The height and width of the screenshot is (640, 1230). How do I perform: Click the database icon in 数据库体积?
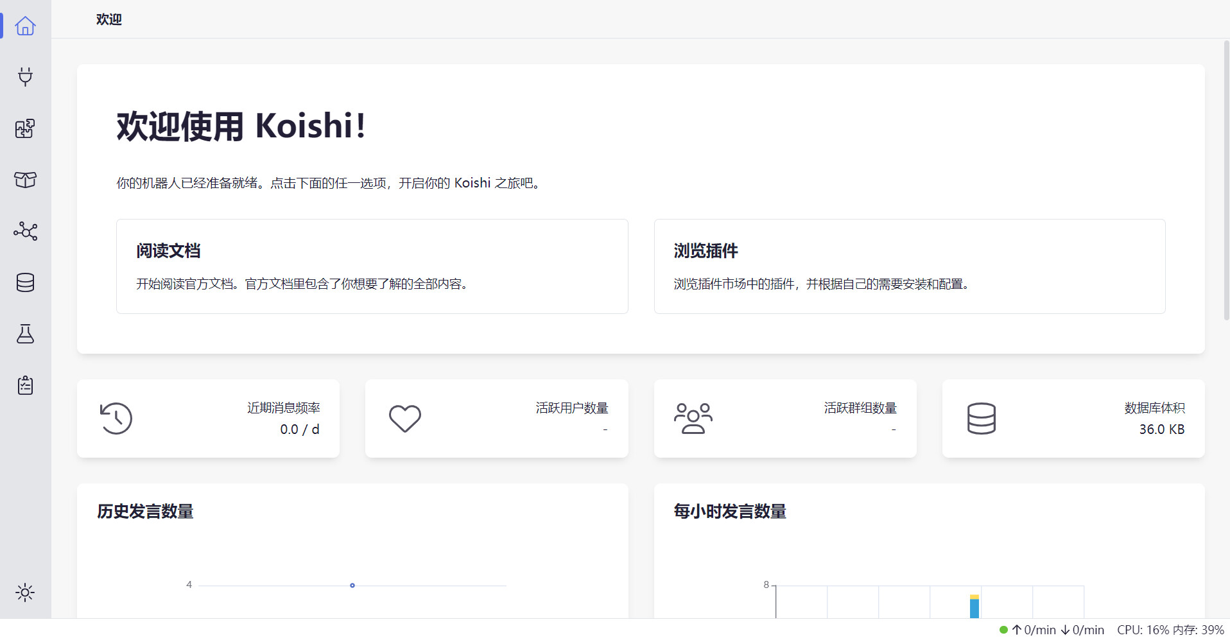pos(981,419)
